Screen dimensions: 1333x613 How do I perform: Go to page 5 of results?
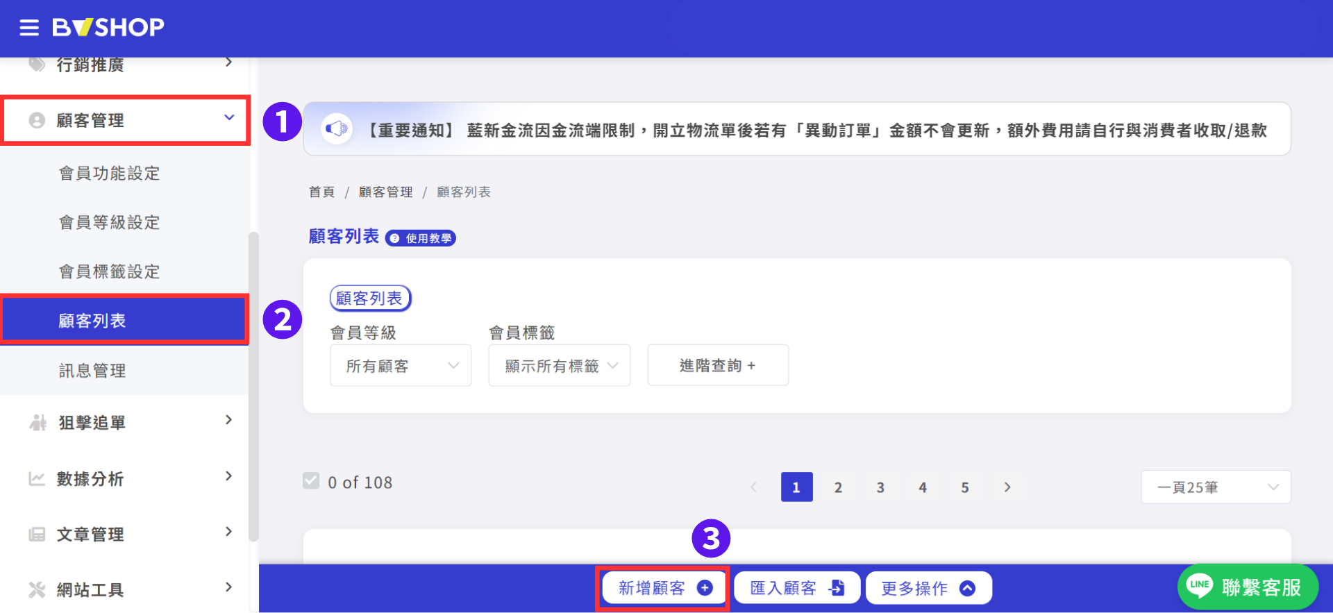point(965,487)
